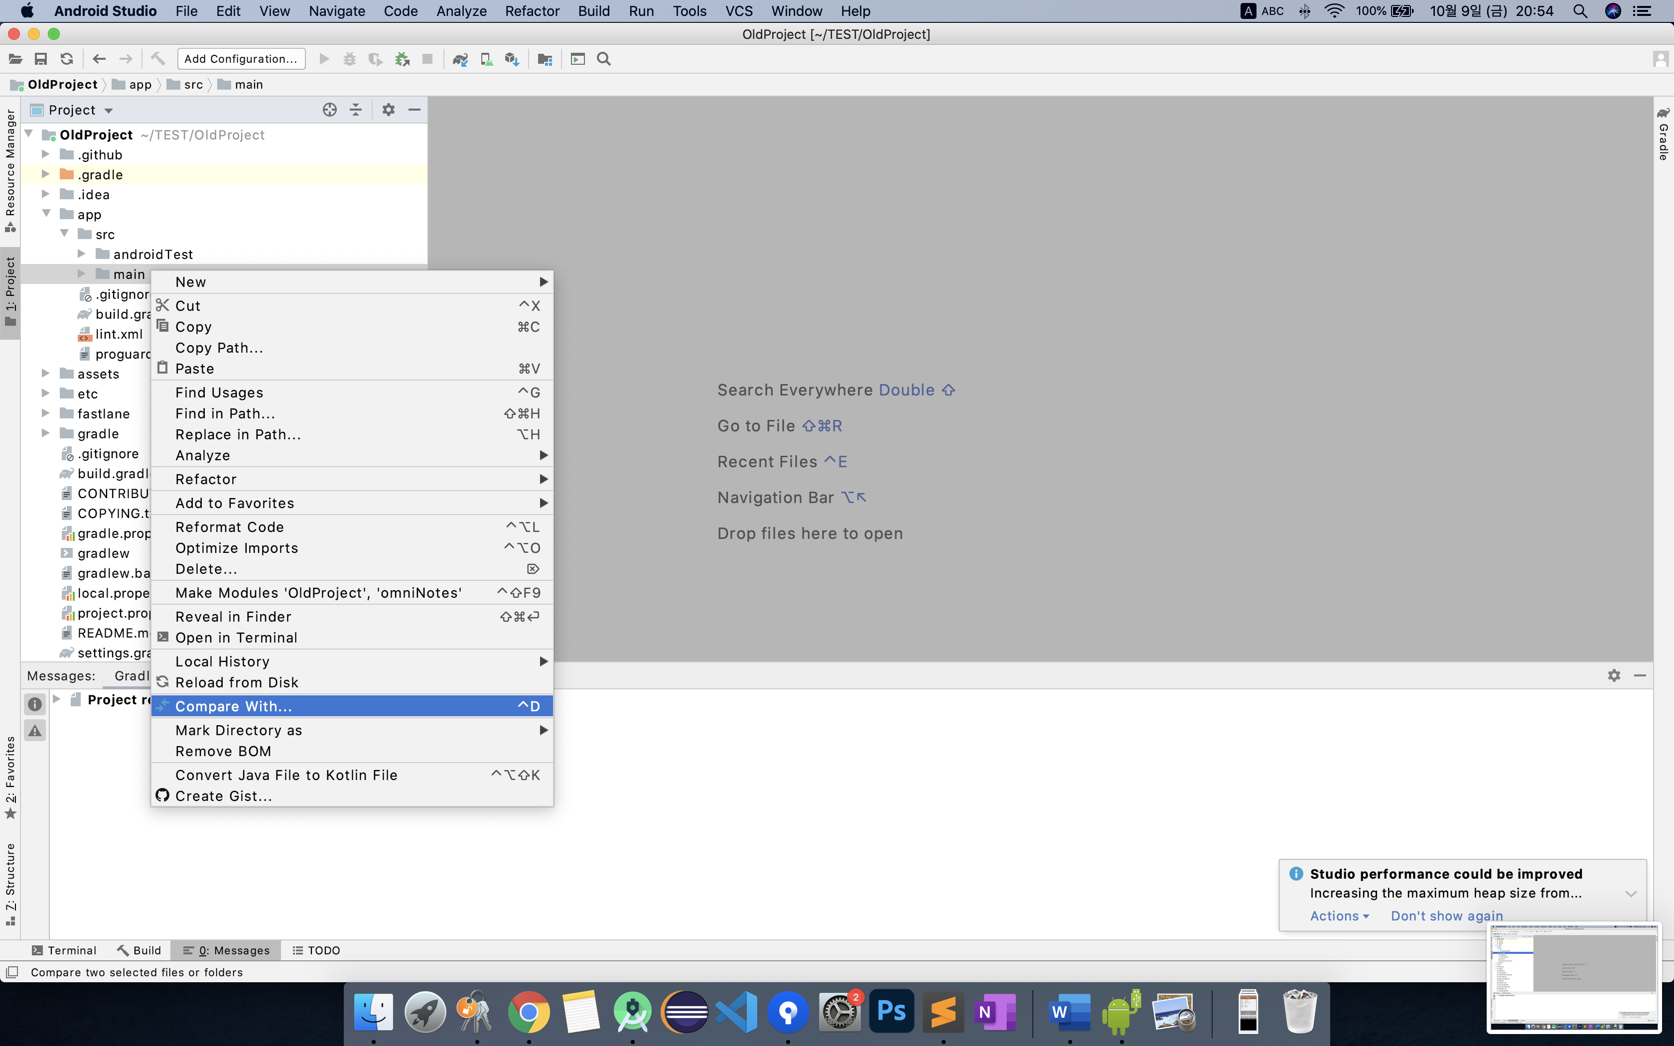Click the Save All toolbar icon

pyautogui.click(x=41, y=59)
